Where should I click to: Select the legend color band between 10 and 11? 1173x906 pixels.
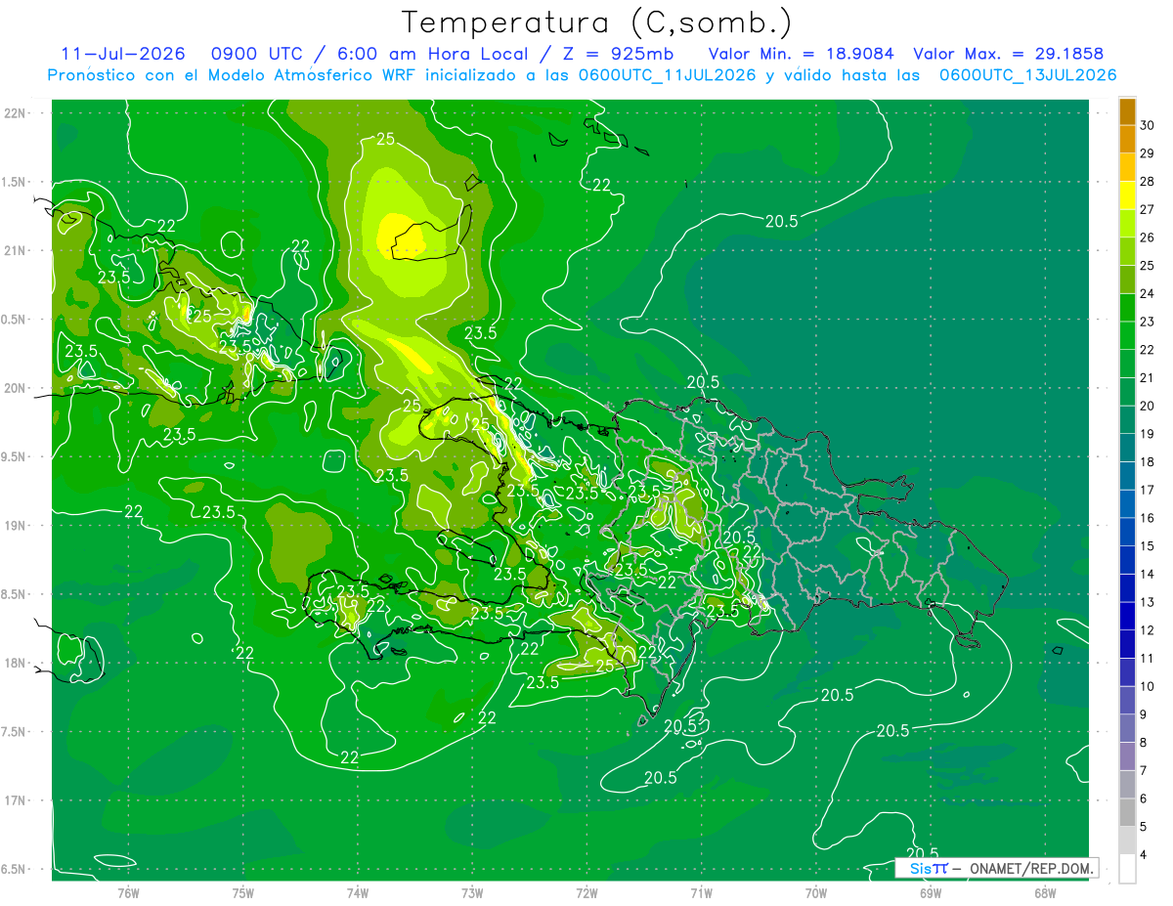[1127, 672]
